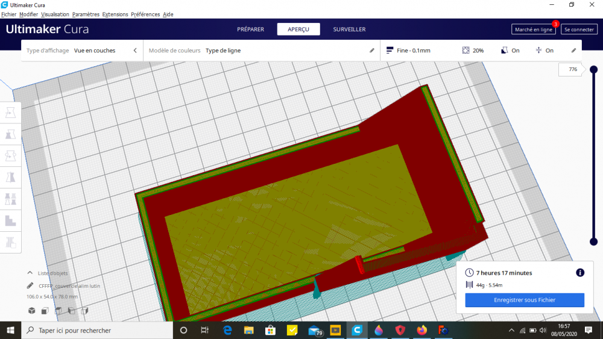Image resolution: width=603 pixels, height=339 pixels.
Task: Switch to 3D perspective view cube icon
Action: pyautogui.click(x=32, y=310)
